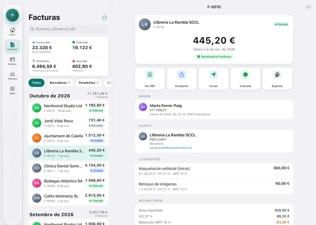316x225 pixels.
Task: Open Gastos in the sidebar
Action: tap(12, 61)
